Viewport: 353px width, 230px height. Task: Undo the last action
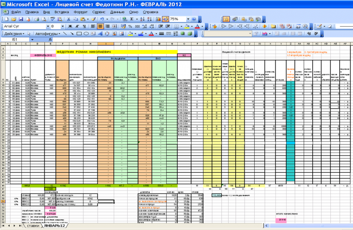102,19
